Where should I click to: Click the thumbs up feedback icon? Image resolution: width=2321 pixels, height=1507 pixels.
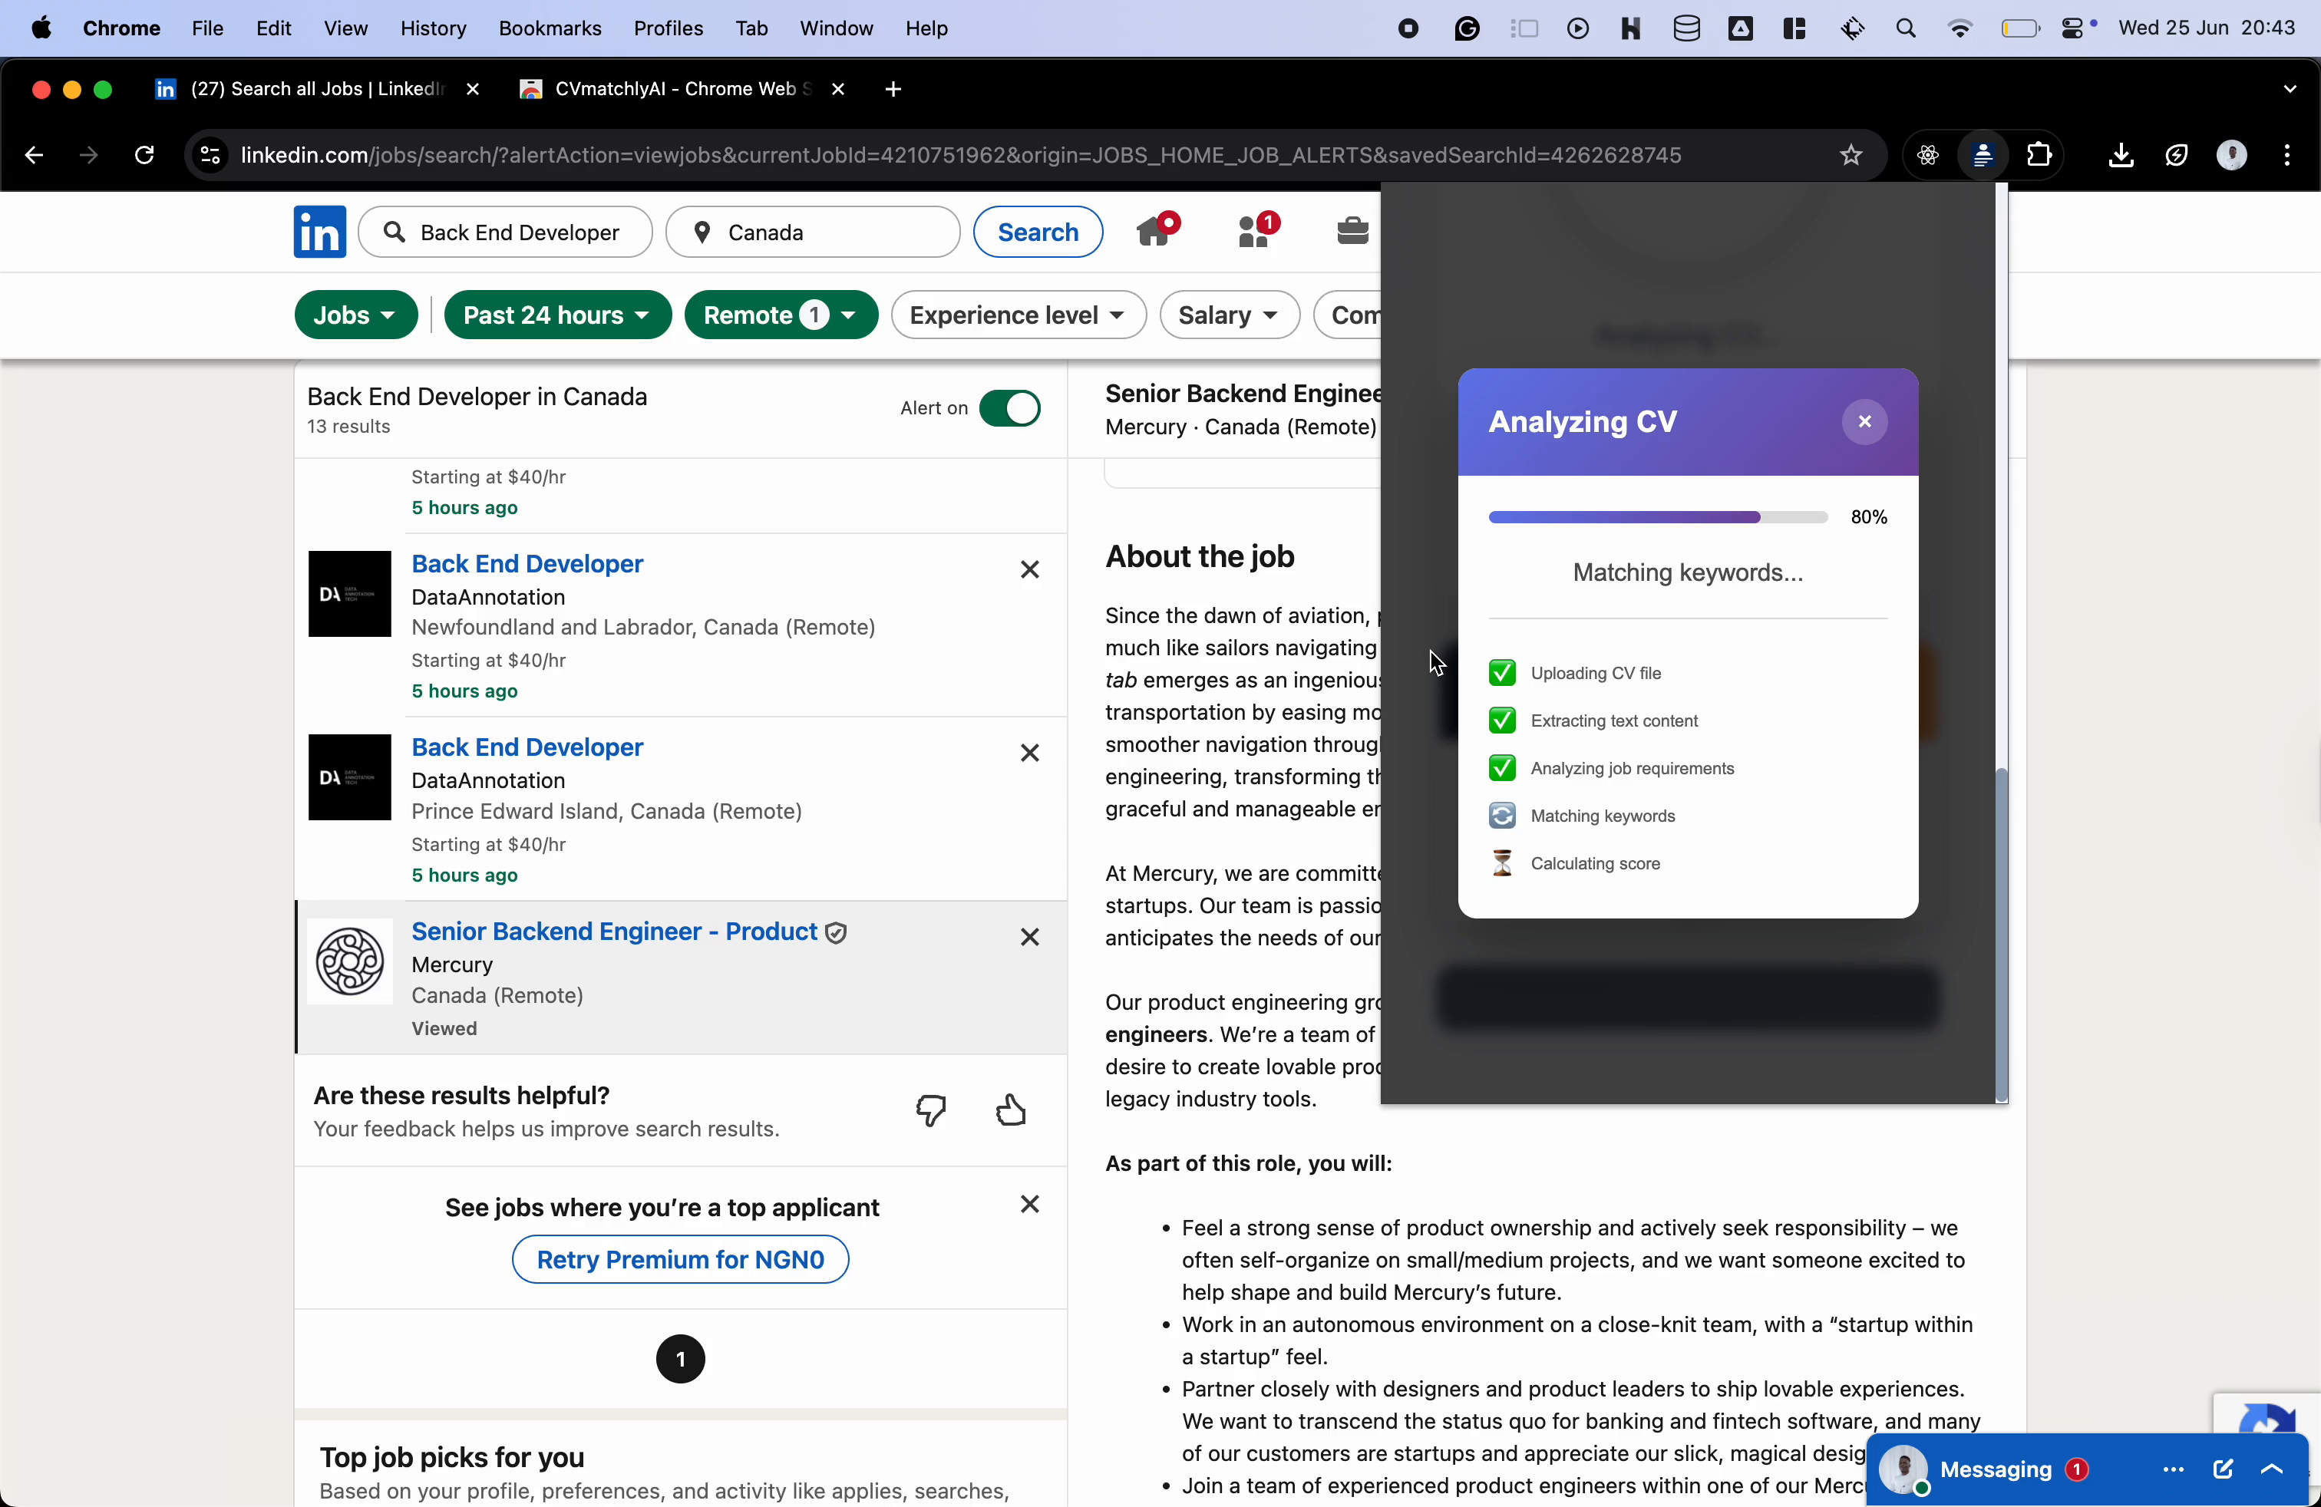point(1012,1110)
